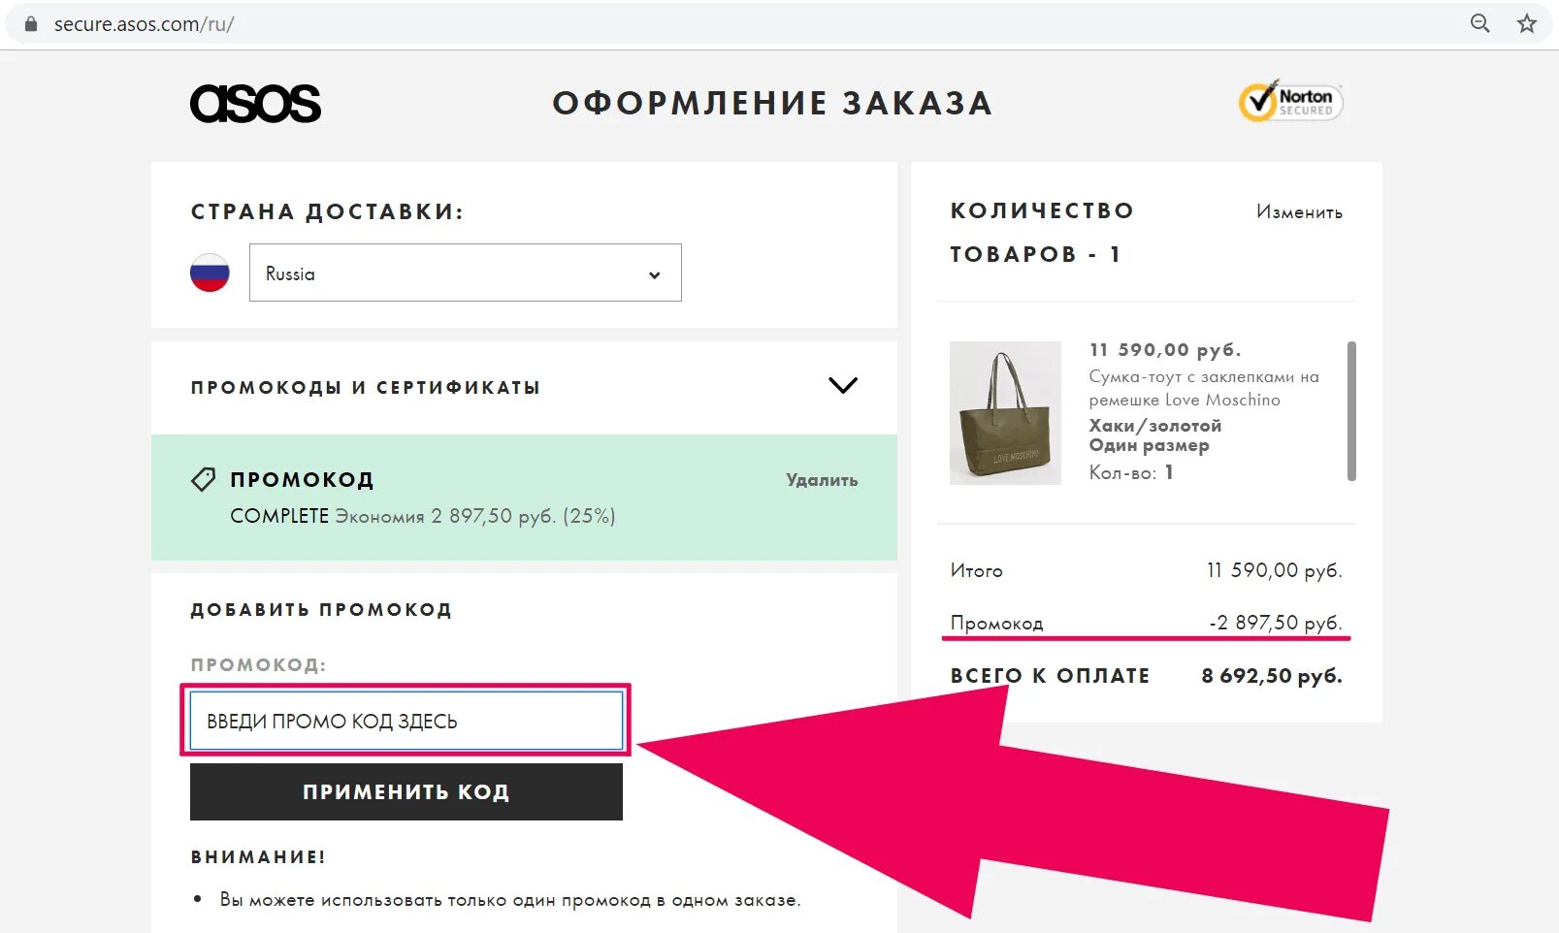Click the padlock site security icon
The width and height of the screenshot is (1559, 933).
31,24
